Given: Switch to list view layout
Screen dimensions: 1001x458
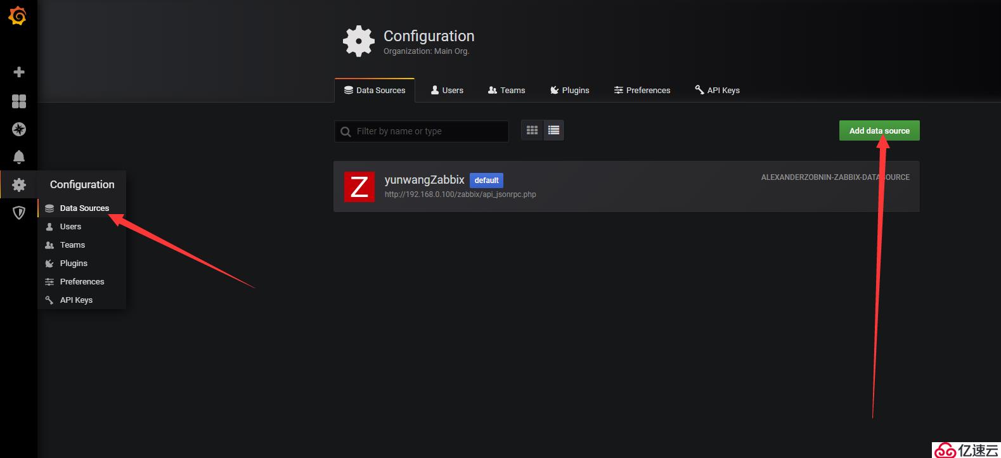Looking at the screenshot, I should [x=553, y=130].
